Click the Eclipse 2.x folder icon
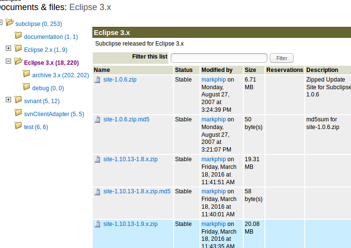The height and width of the screenshot is (248, 351). pos(18,48)
